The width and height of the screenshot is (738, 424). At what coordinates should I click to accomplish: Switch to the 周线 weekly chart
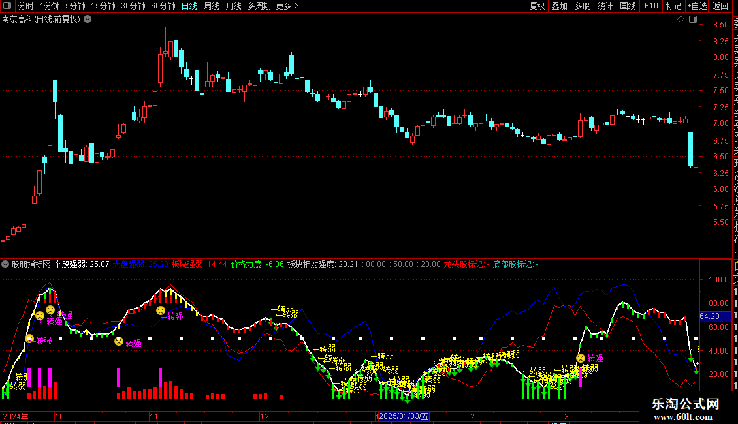(212, 6)
